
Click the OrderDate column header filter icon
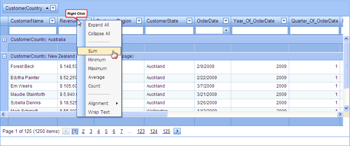226,21
